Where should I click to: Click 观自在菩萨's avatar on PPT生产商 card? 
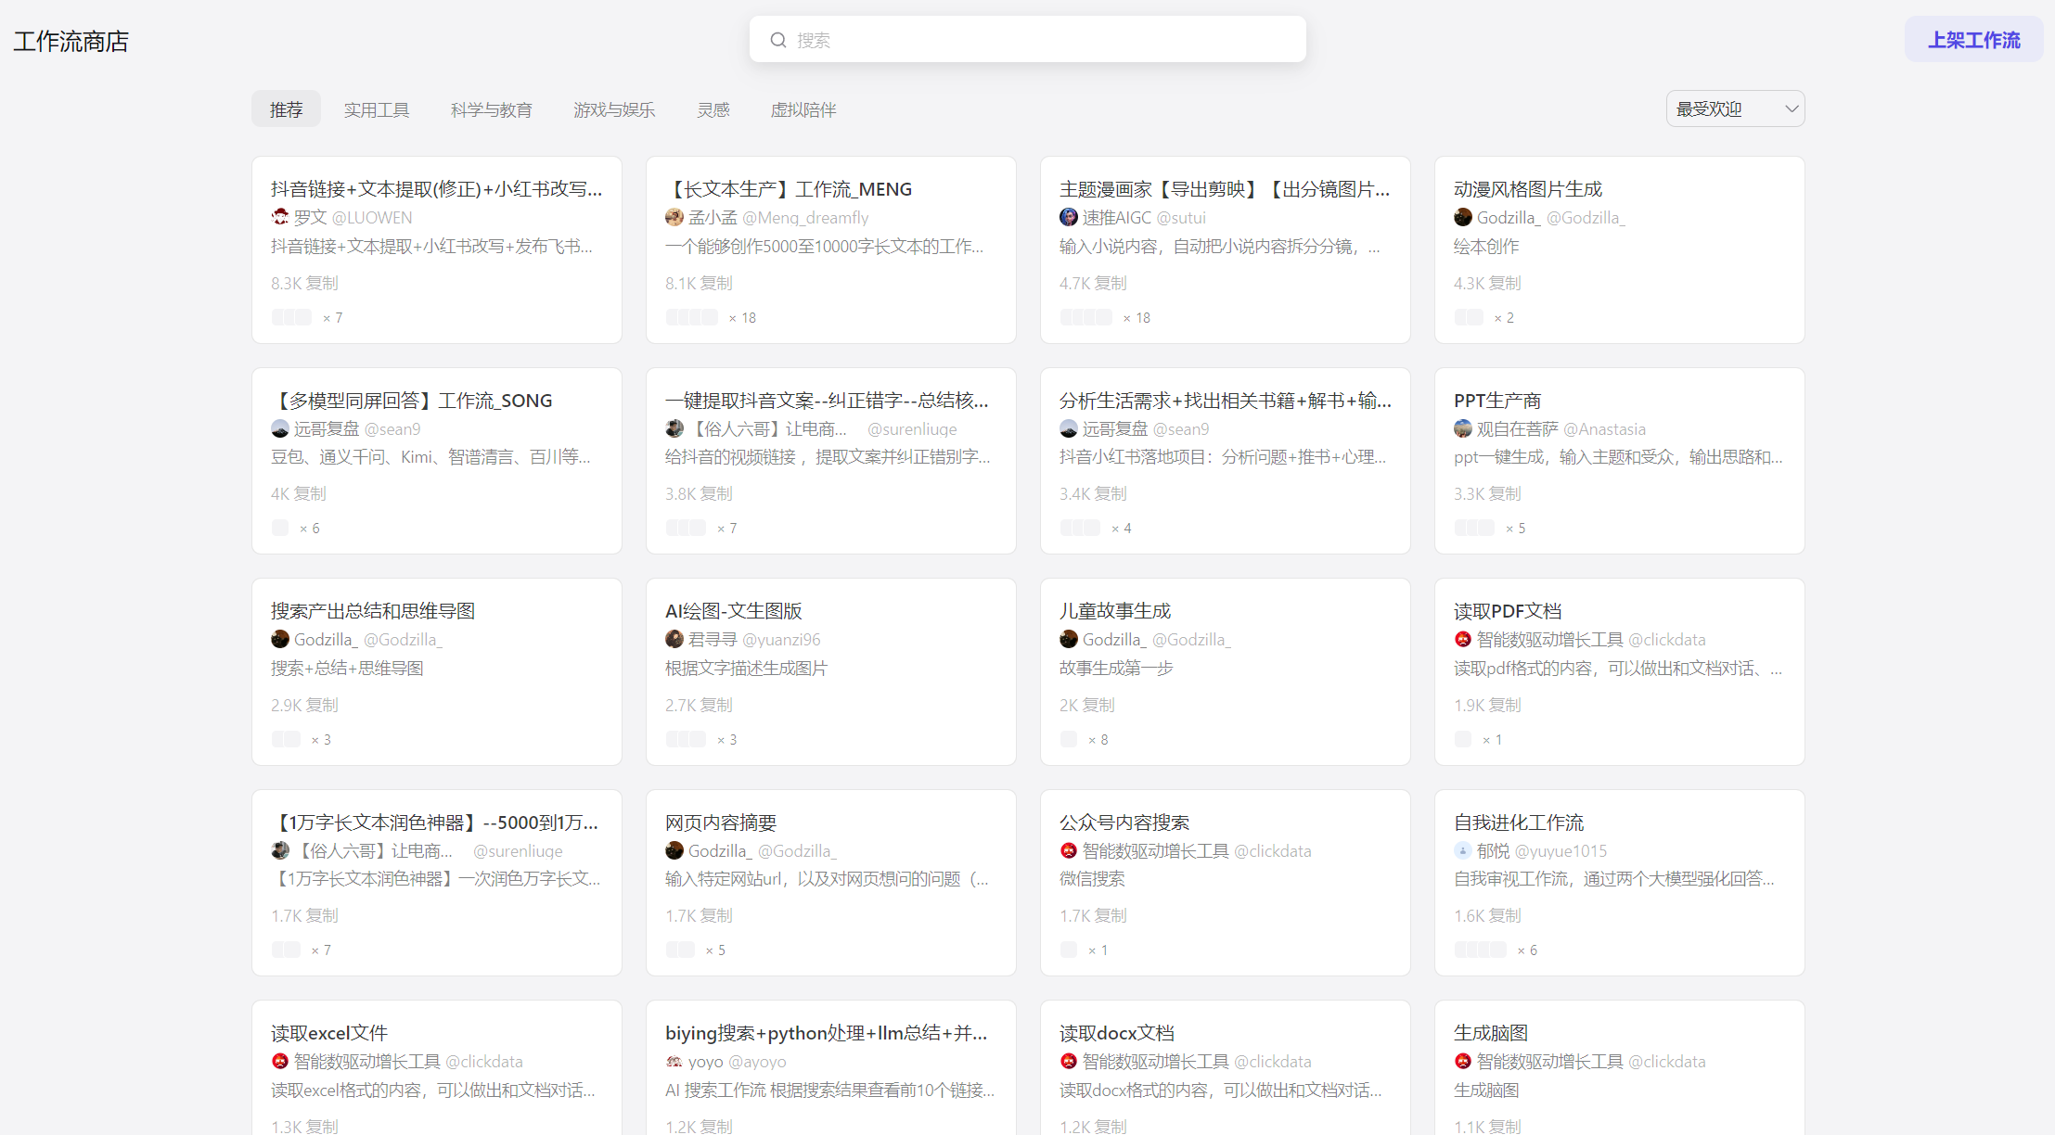point(1463,428)
